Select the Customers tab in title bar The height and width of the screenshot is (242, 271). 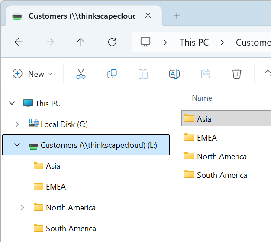pyautogui.click(x=78, y=16)
